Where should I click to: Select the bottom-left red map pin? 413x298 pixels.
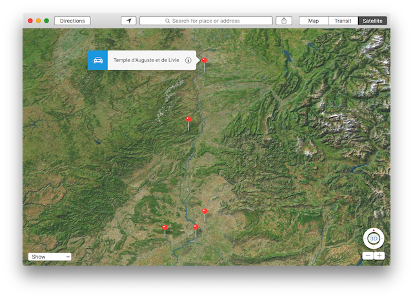[x=165, y=228]
